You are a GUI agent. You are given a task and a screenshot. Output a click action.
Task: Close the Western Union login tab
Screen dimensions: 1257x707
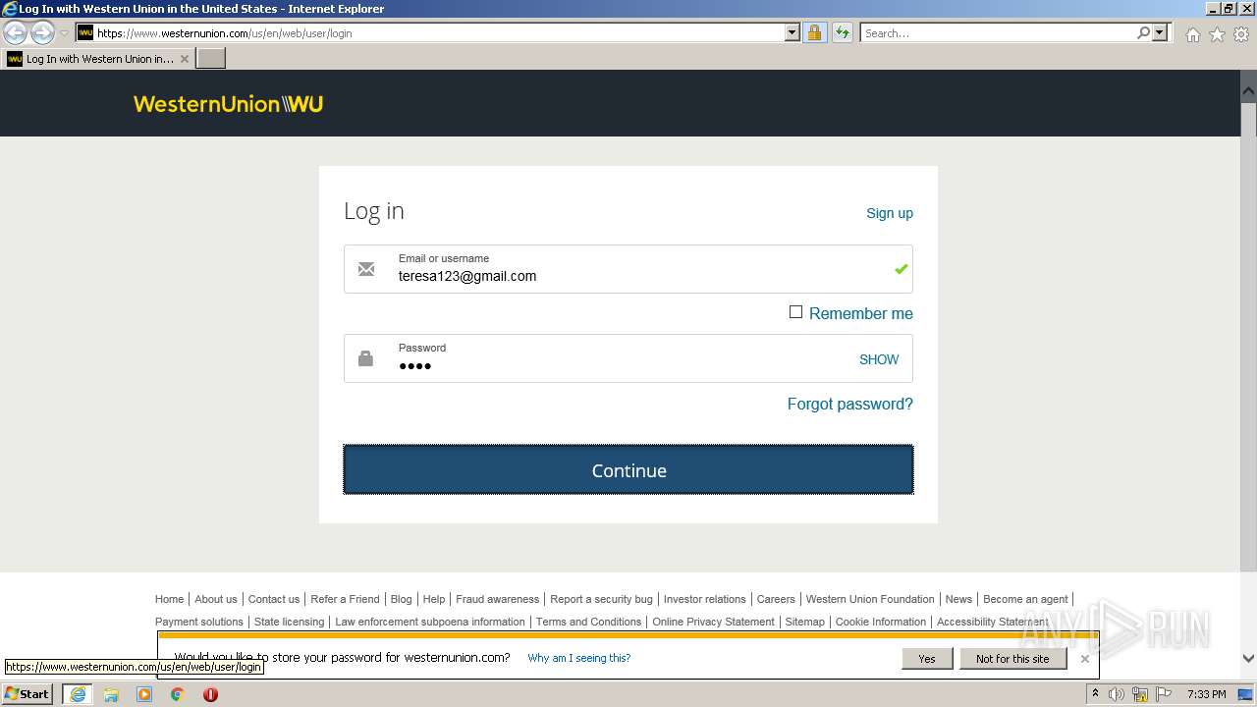point(184,59)
